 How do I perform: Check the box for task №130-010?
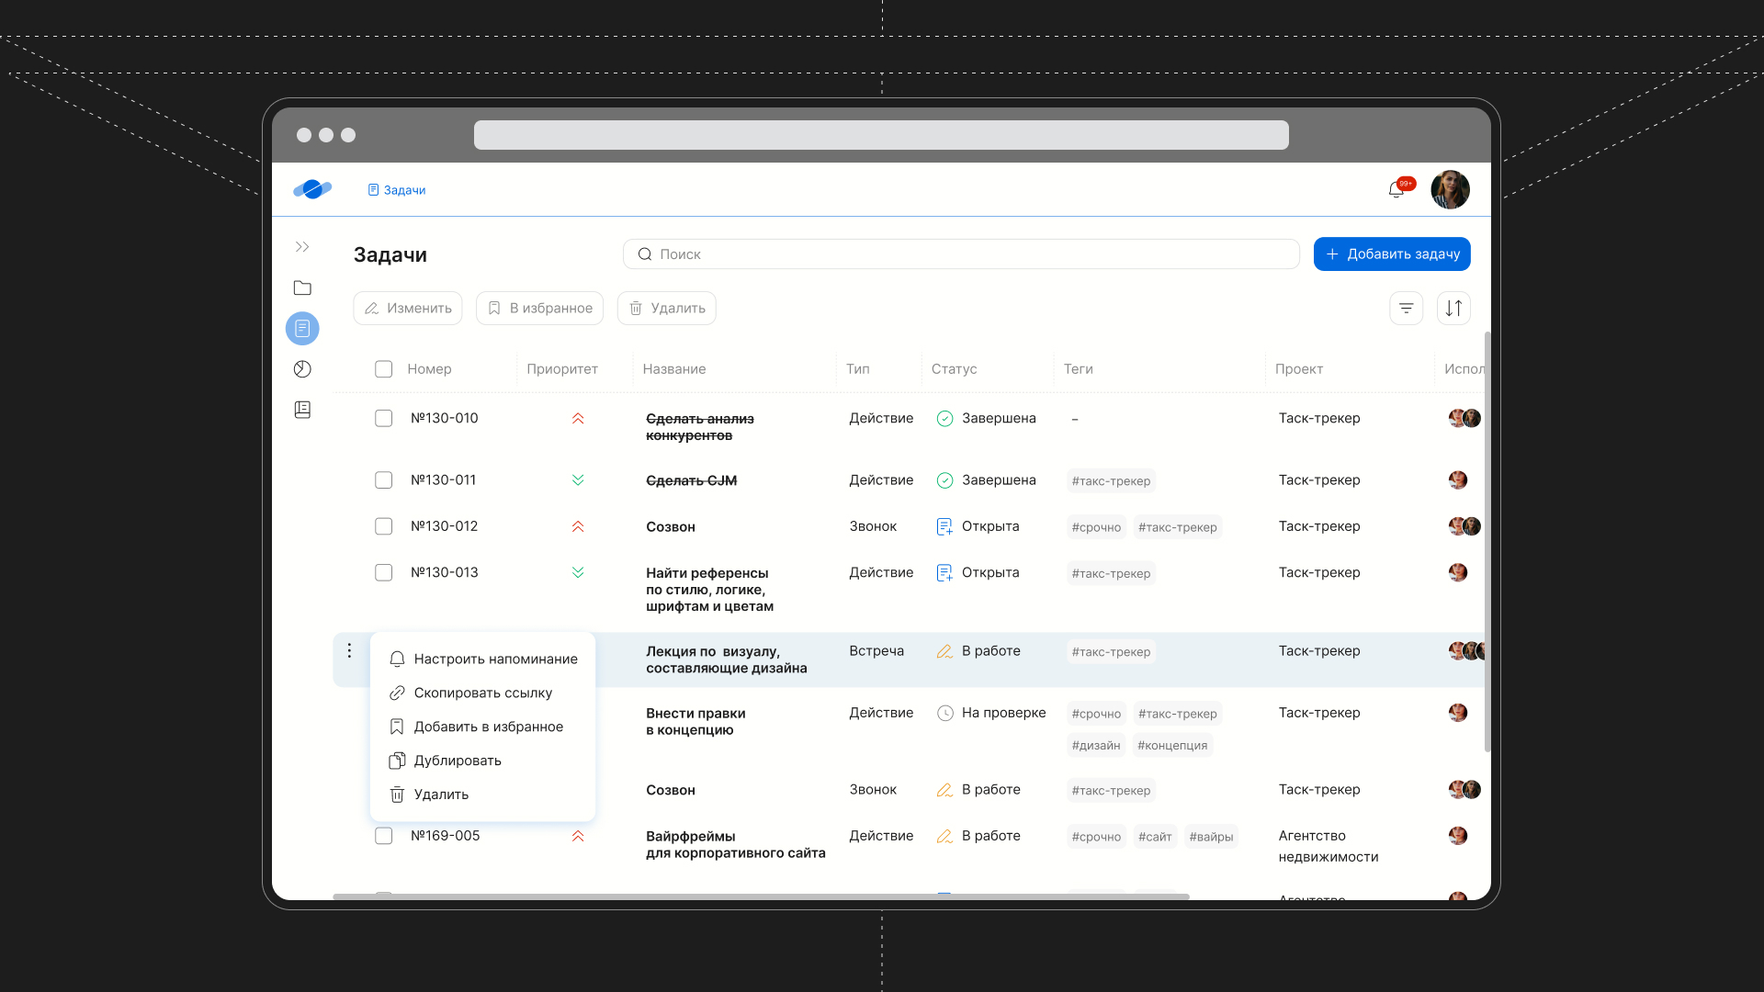tap(383, 419)
